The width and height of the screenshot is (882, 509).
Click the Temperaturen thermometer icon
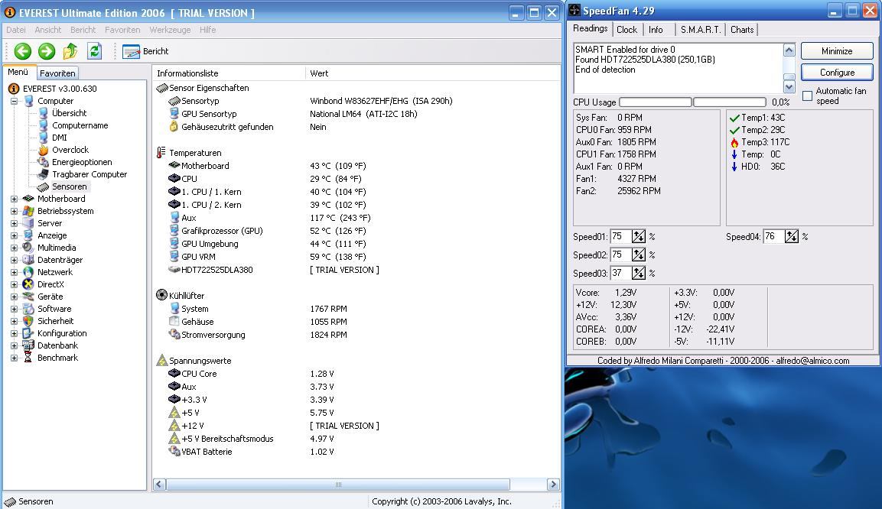point(161,153)
